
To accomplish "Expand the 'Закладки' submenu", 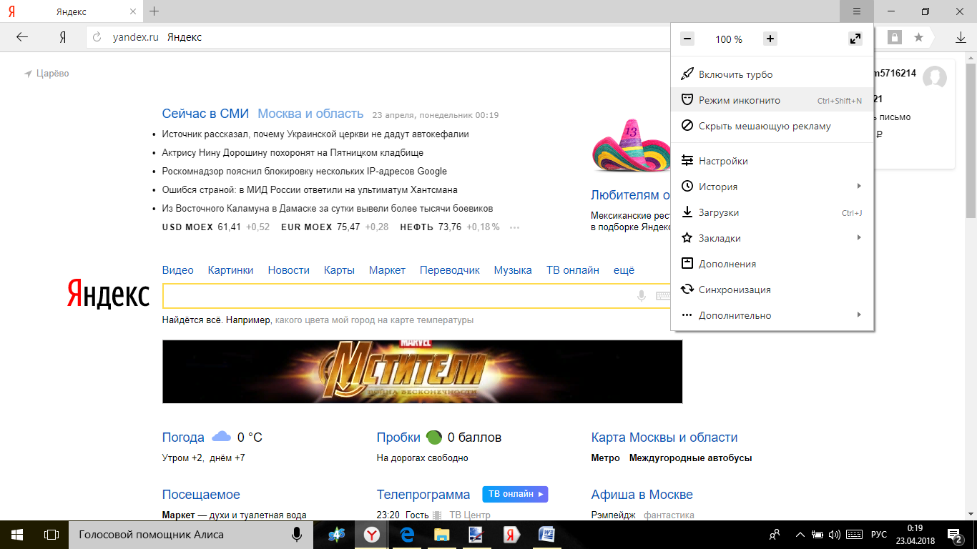I will click(x=772, y=238).
